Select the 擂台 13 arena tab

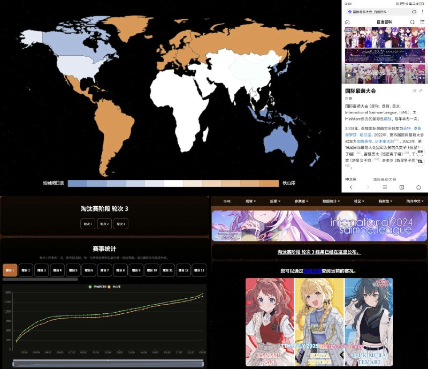199,270
